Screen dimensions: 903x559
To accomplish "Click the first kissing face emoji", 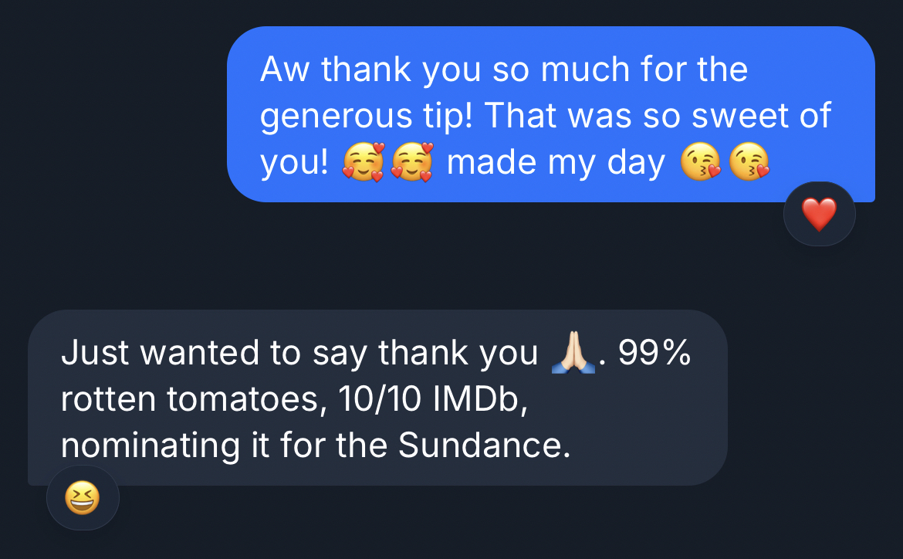I will (x=700, y=163).
